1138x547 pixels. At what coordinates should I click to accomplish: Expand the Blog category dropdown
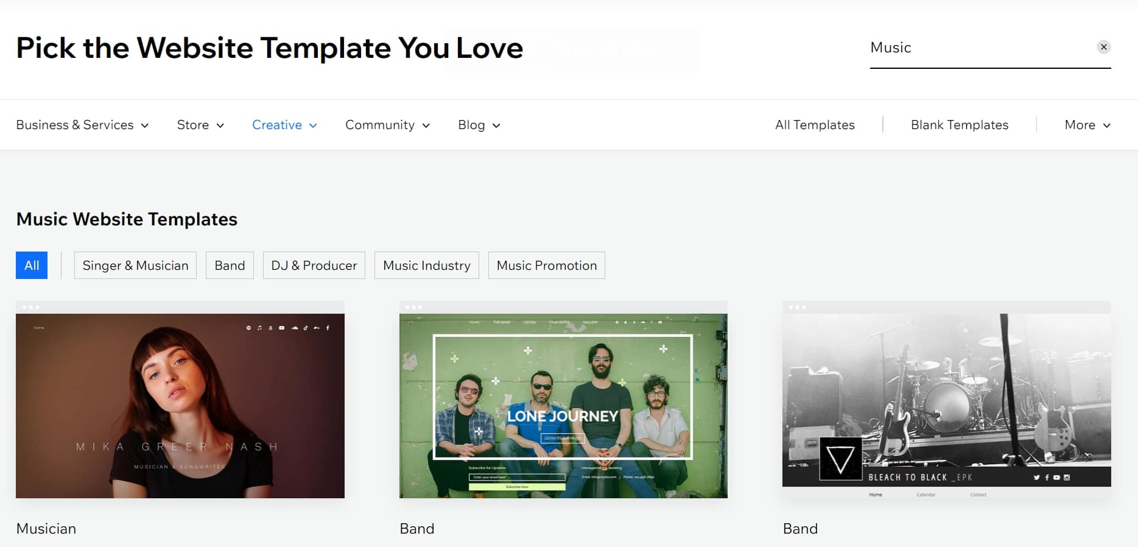[x=479, y=125]
